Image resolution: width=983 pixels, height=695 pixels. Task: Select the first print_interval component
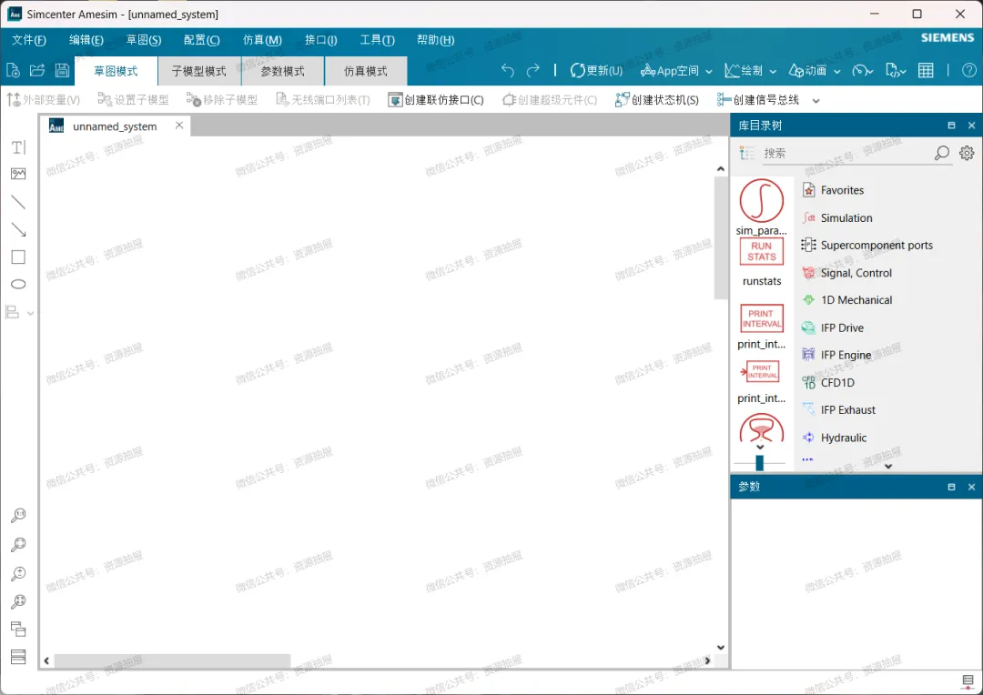click(761, 326)
